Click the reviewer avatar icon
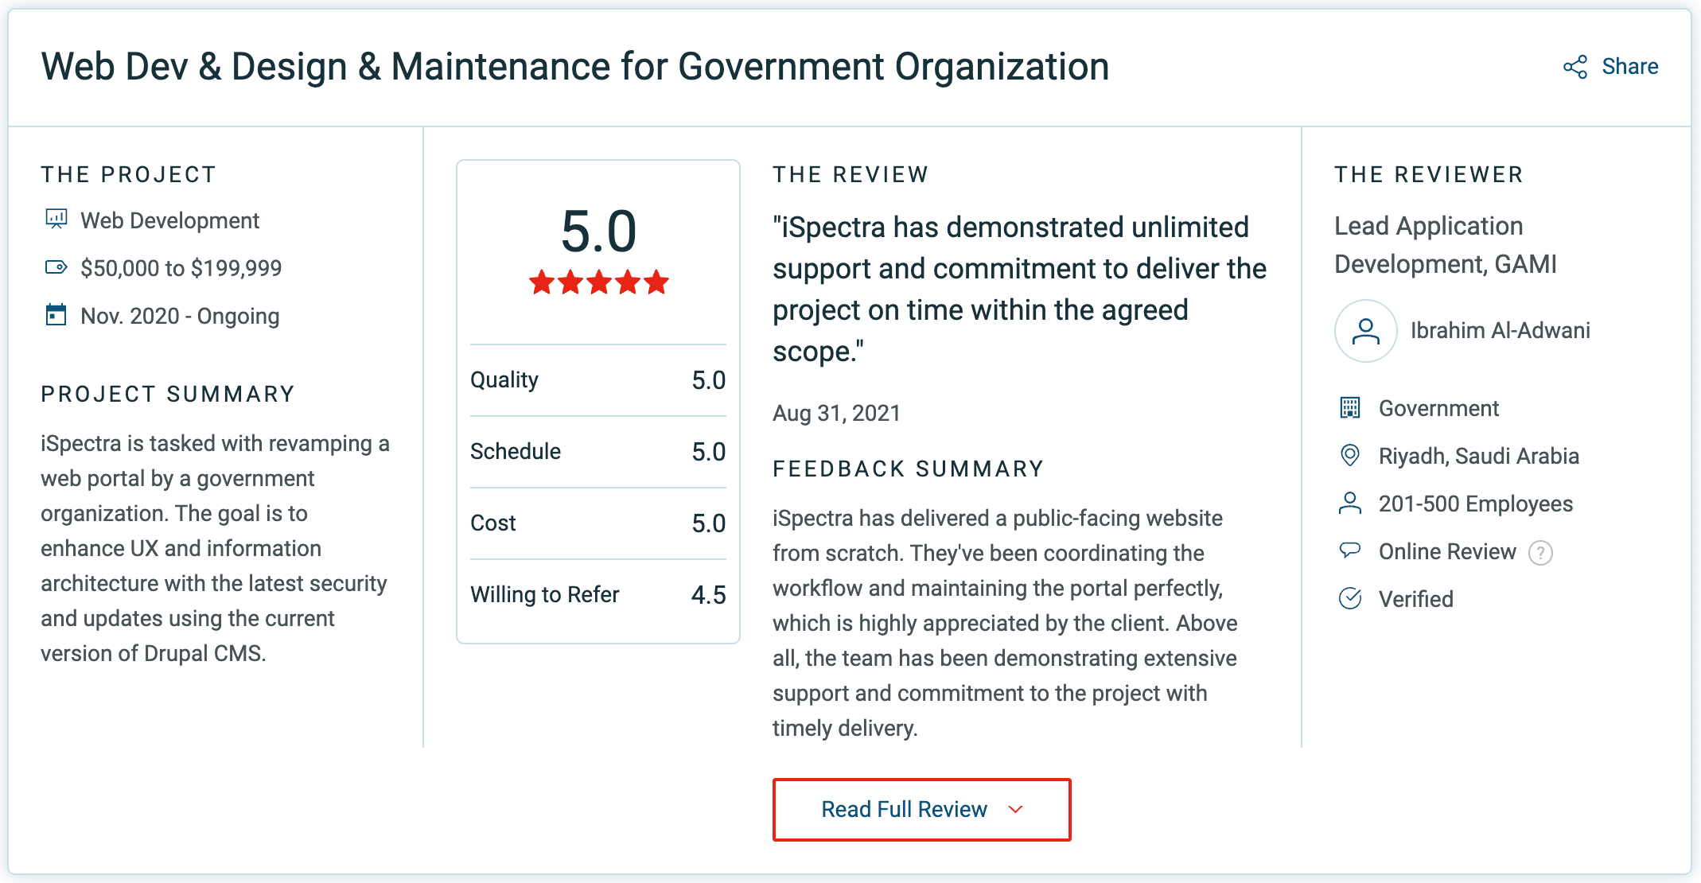The height and width of the screenshot is (883, 1701). (1365, 331)
